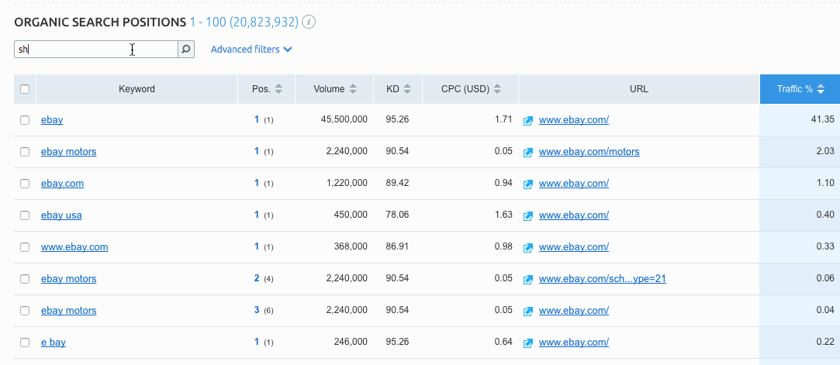Open external link icon in e bay row
The width and height of the screenshot is (840, 365).
click(x=528, y=343)
